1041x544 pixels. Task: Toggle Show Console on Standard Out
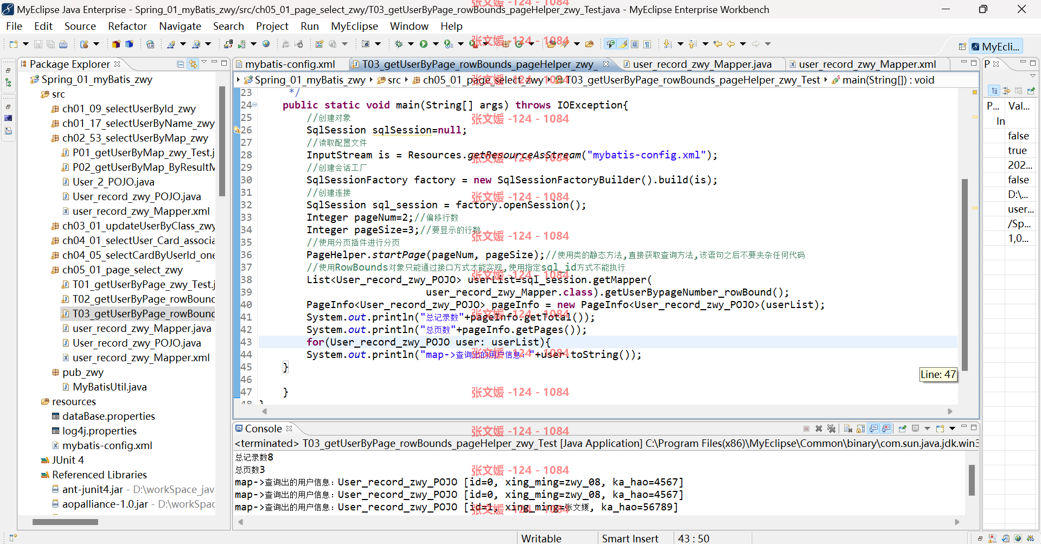(x=873, y=428)
